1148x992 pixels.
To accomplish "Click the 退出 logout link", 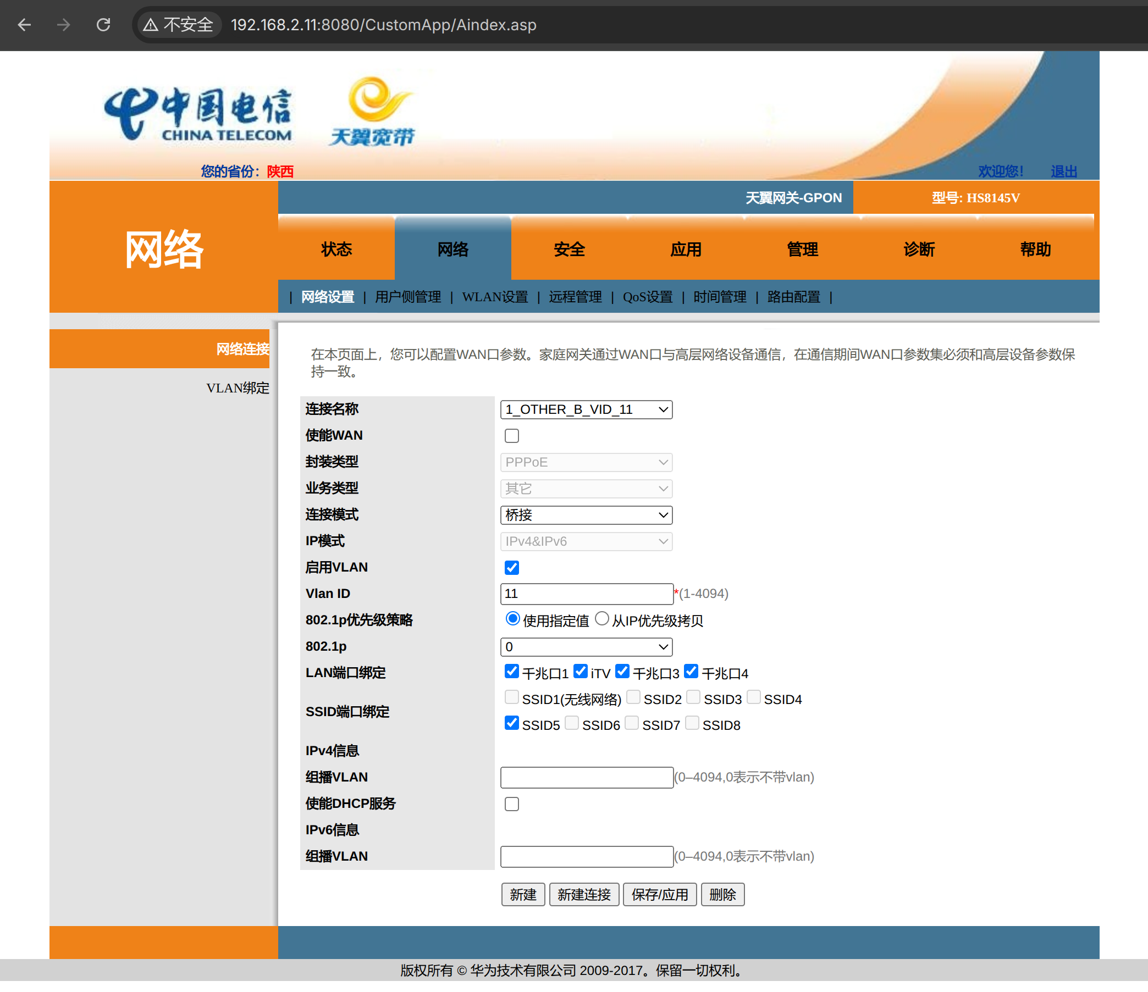I will [x=1063, y=171].
